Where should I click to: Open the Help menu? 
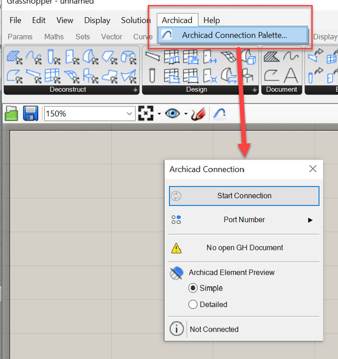(x=212, y=20)
